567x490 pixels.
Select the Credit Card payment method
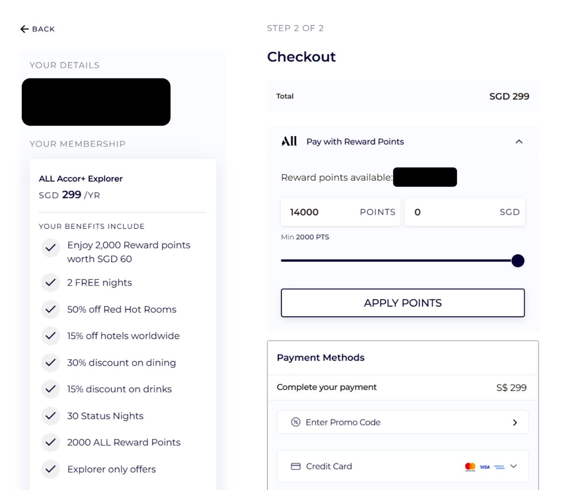[329, 466]
